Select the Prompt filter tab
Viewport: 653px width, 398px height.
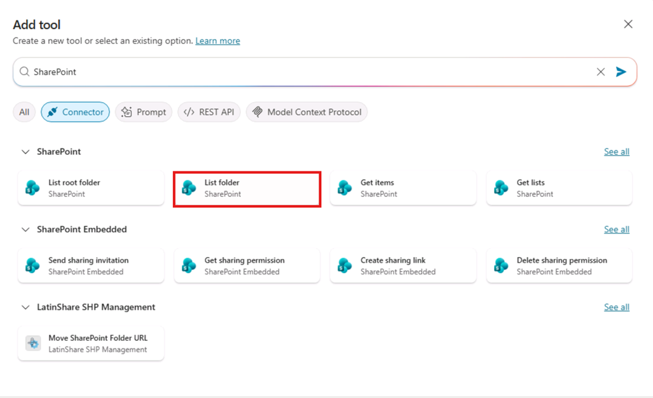pyautogui.click(x=144, y=112)
